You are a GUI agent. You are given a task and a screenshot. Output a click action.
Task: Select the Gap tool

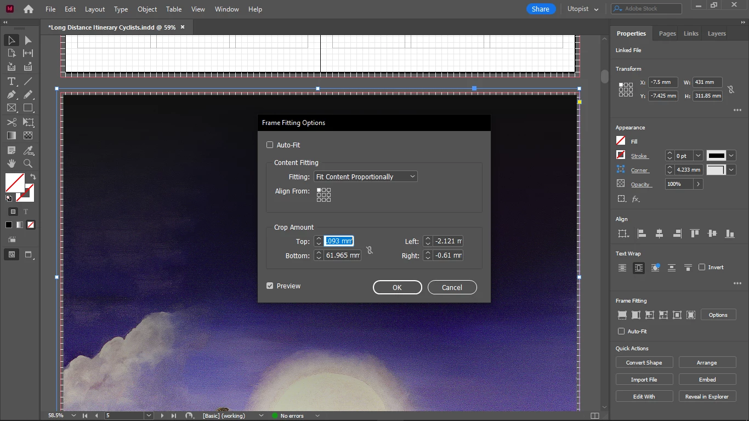[28, 53]
